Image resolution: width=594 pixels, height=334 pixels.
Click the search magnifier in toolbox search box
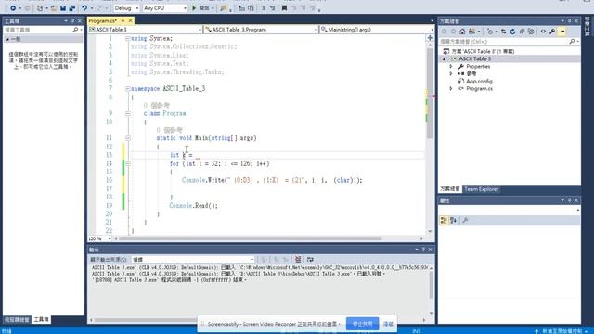click(x=75, y=30)
